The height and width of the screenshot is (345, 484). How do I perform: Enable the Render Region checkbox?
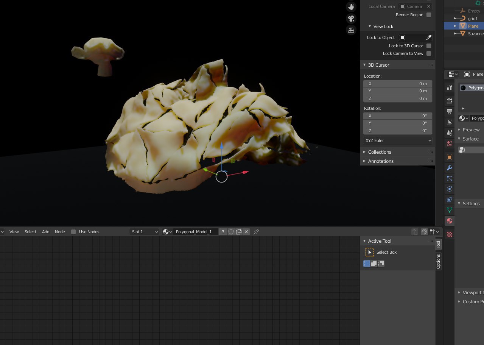point(429,15)
